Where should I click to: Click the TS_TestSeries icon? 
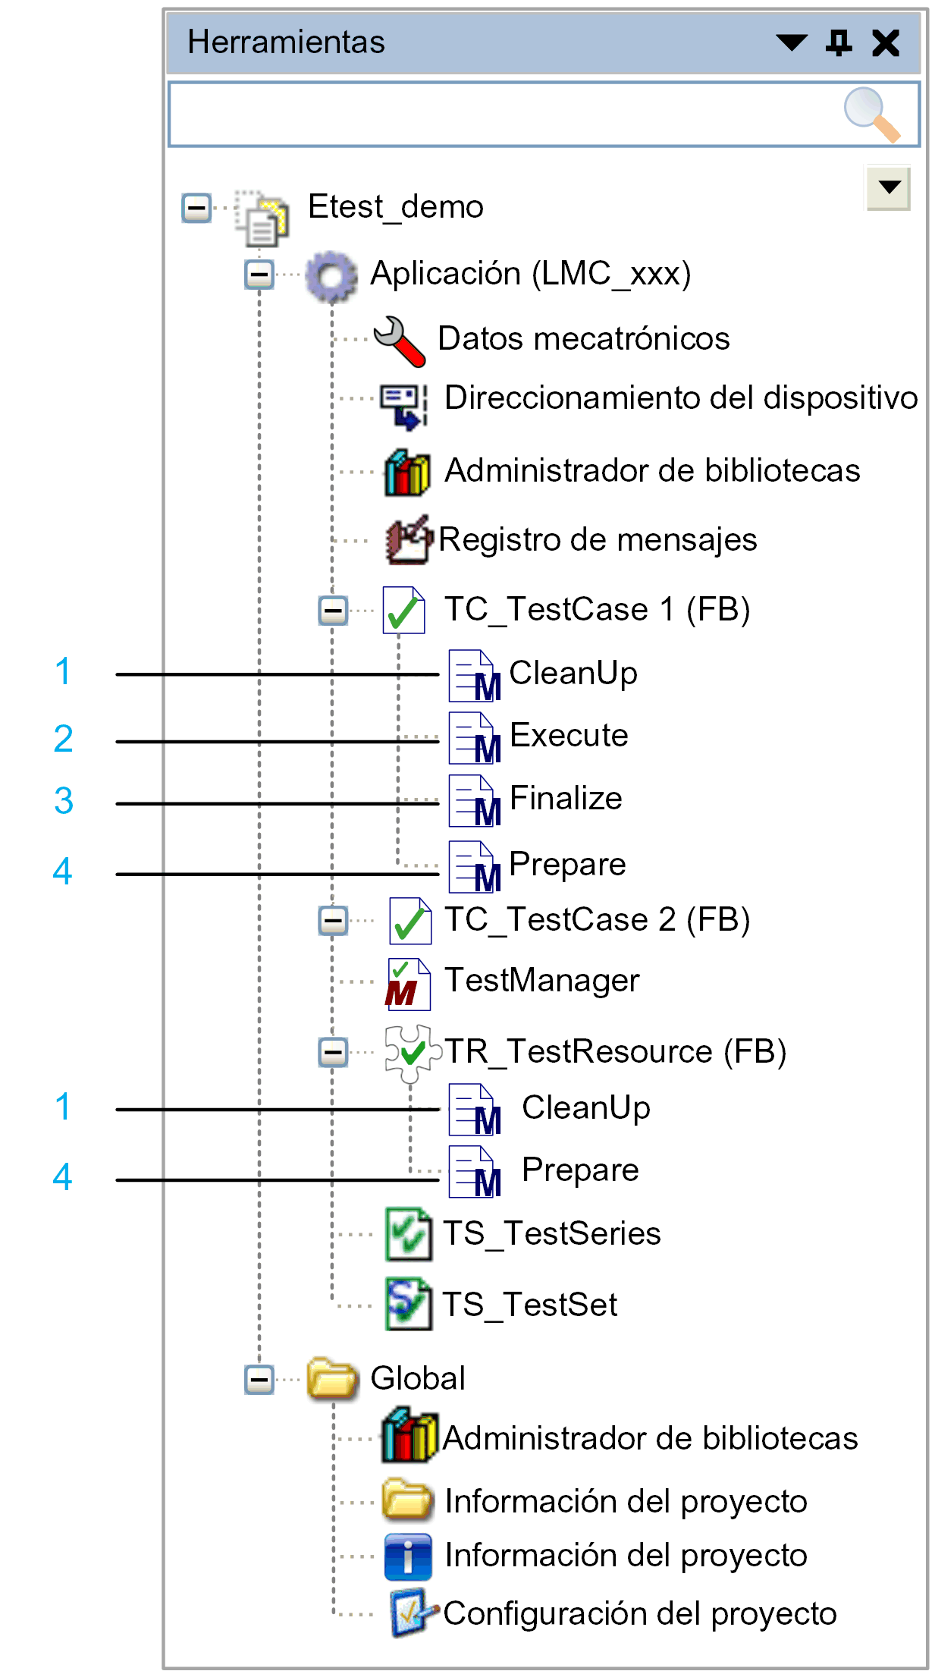409,1235
